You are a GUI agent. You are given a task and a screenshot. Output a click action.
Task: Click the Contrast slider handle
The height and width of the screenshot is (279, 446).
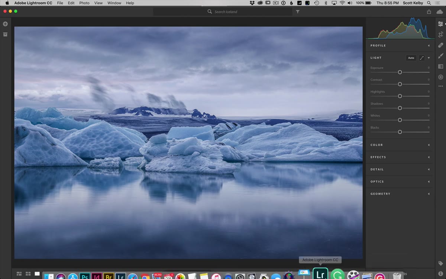pyautogui.click(x=400, y=84)
